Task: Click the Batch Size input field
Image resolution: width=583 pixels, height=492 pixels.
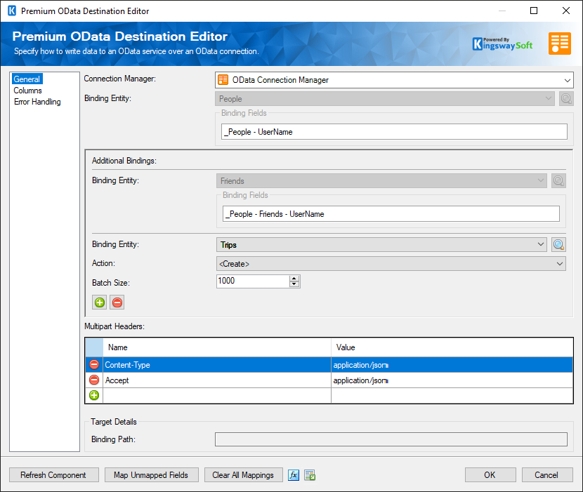Action: (x=253, y=281)
